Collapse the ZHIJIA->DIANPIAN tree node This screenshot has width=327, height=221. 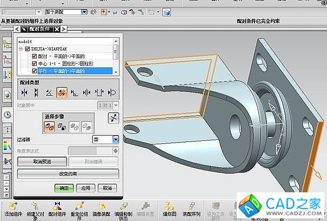tap(20, 49)
